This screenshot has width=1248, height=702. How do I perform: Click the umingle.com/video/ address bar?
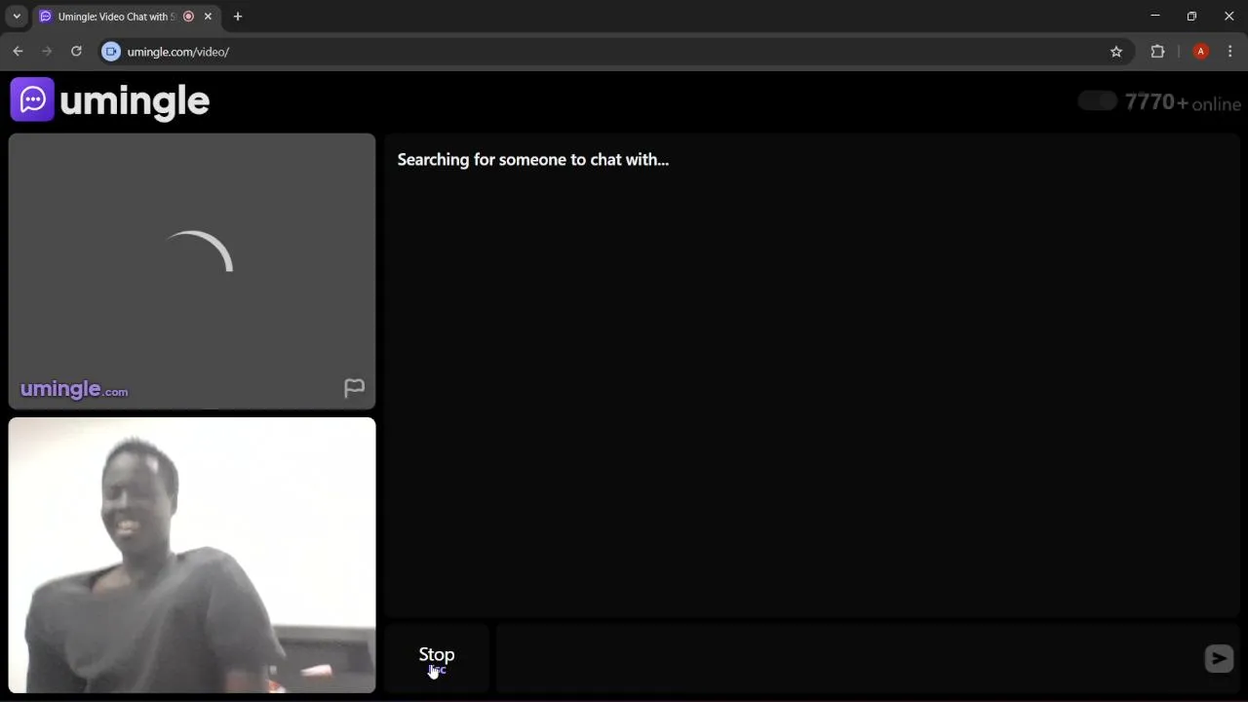[x=614, y=52]
